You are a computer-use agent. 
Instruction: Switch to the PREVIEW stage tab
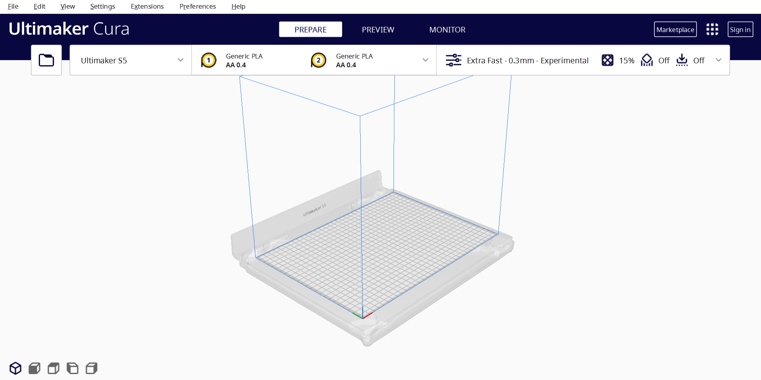(378, 30)
